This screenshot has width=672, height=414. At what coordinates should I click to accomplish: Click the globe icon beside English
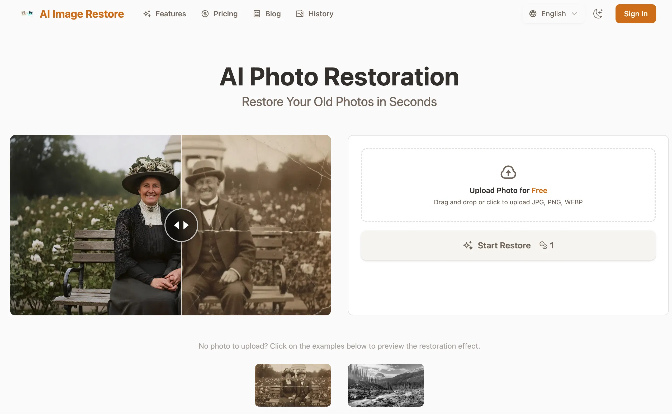533,14
